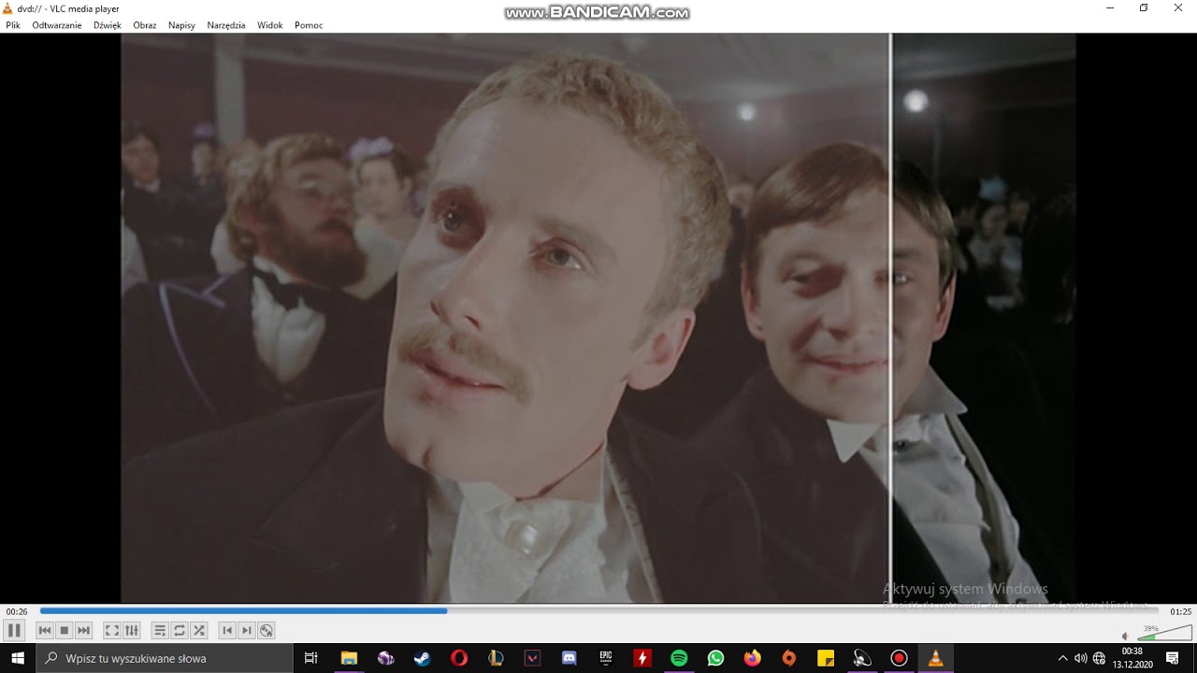This screenshot has height=673, width=1197.
Task: Show hidden system tray icons
Action: point(1062,658)
